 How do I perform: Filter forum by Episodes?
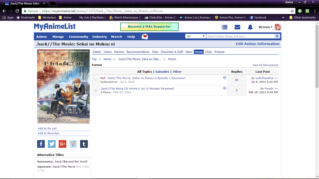[162, 72]
